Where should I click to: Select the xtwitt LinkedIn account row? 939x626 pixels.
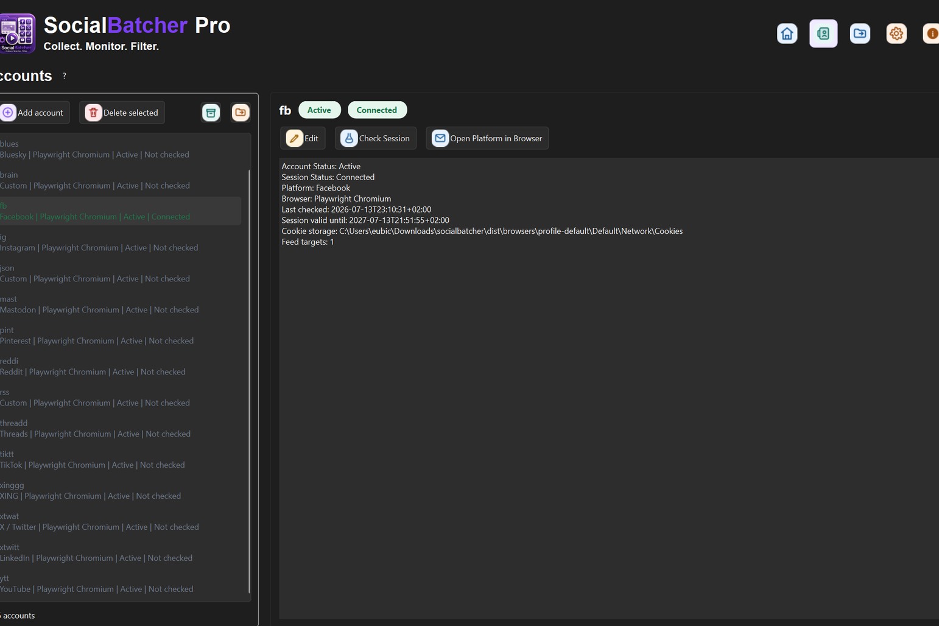tap(121, 553)
